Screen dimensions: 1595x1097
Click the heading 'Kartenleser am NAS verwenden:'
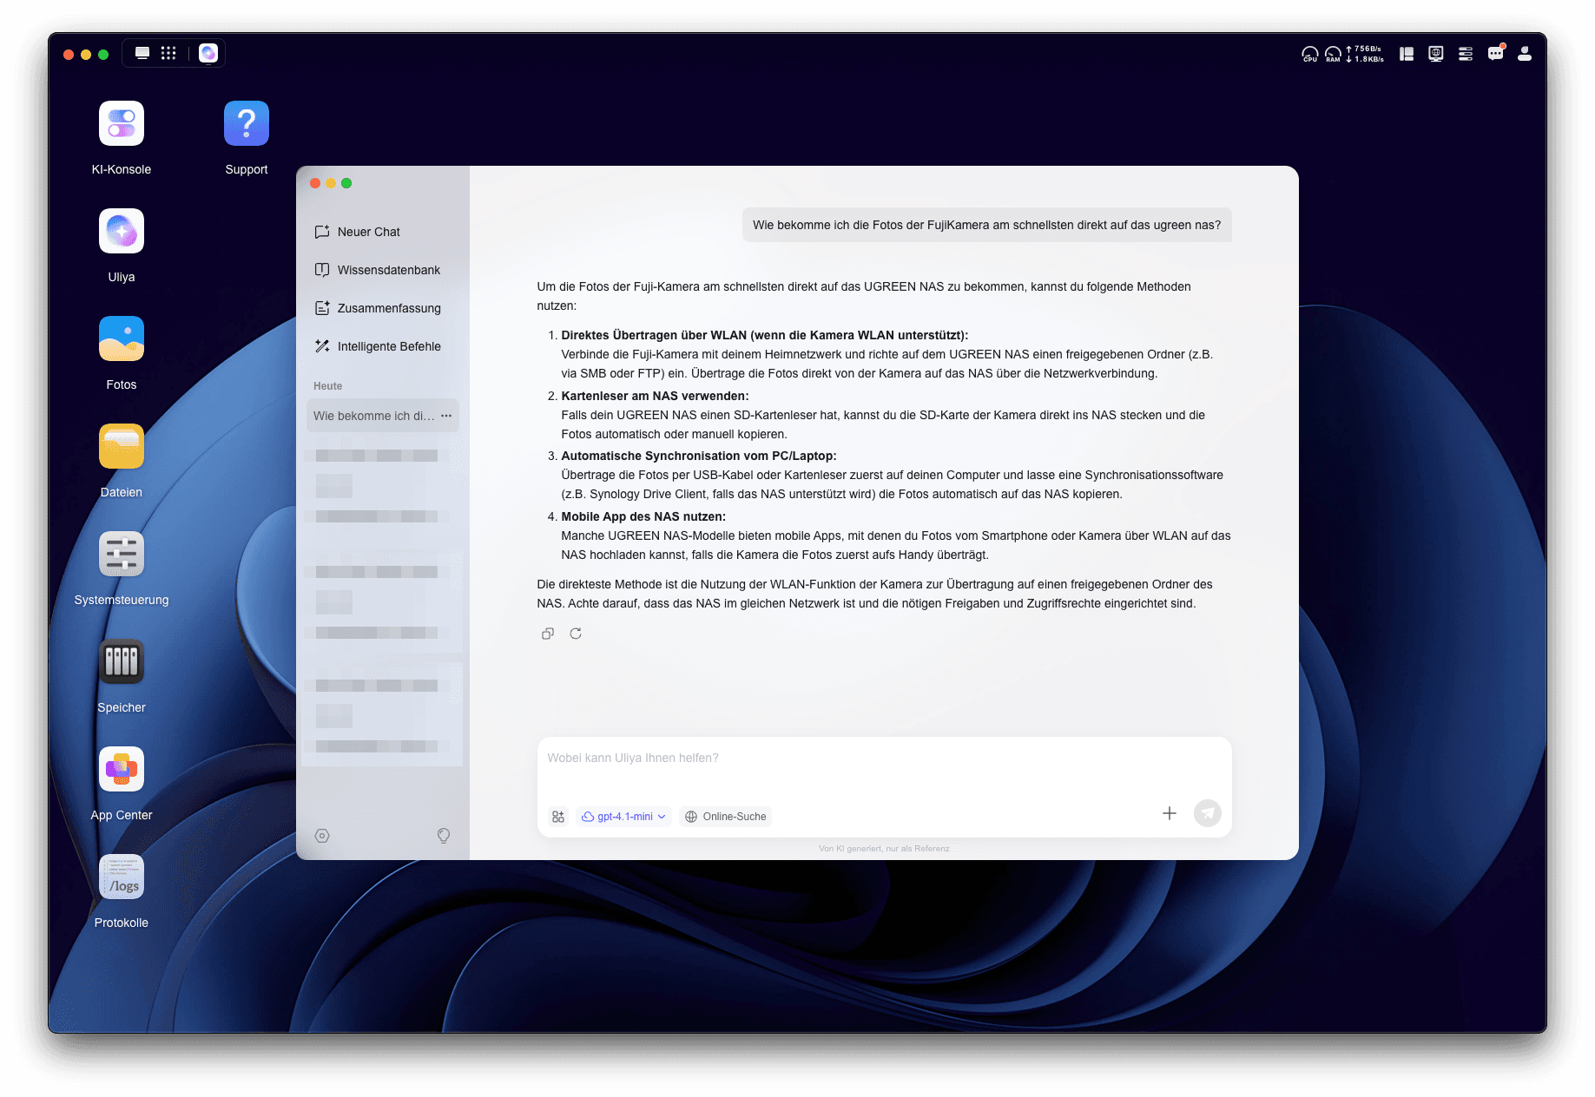655,396
